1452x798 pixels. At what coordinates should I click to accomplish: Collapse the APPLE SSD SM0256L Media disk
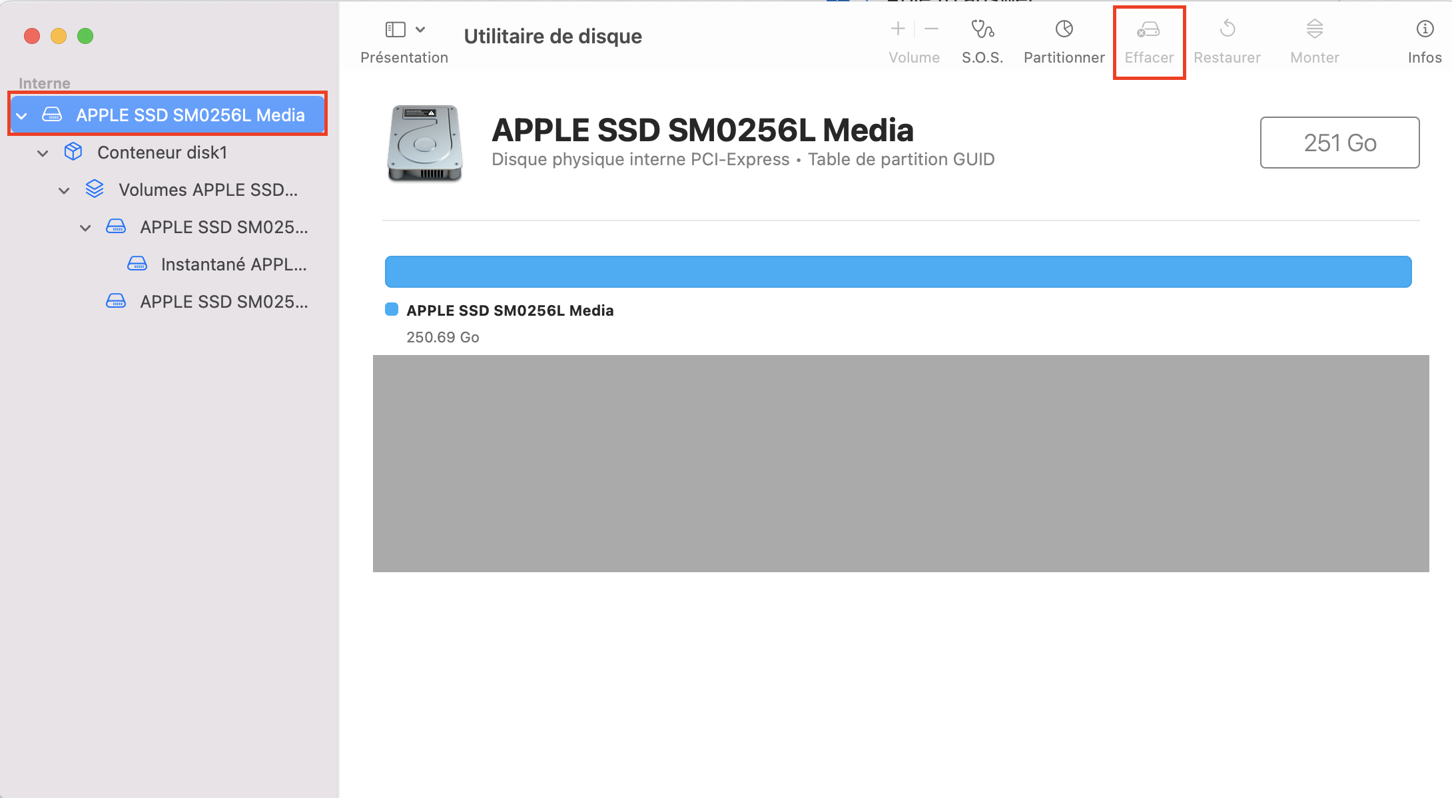(x=22, y=116)
